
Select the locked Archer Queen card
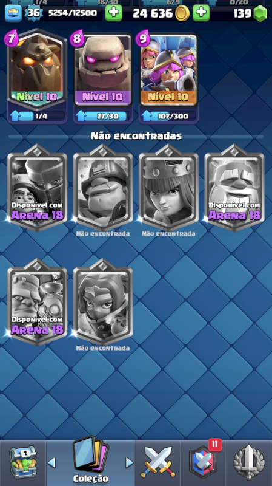tap(168, 188)
